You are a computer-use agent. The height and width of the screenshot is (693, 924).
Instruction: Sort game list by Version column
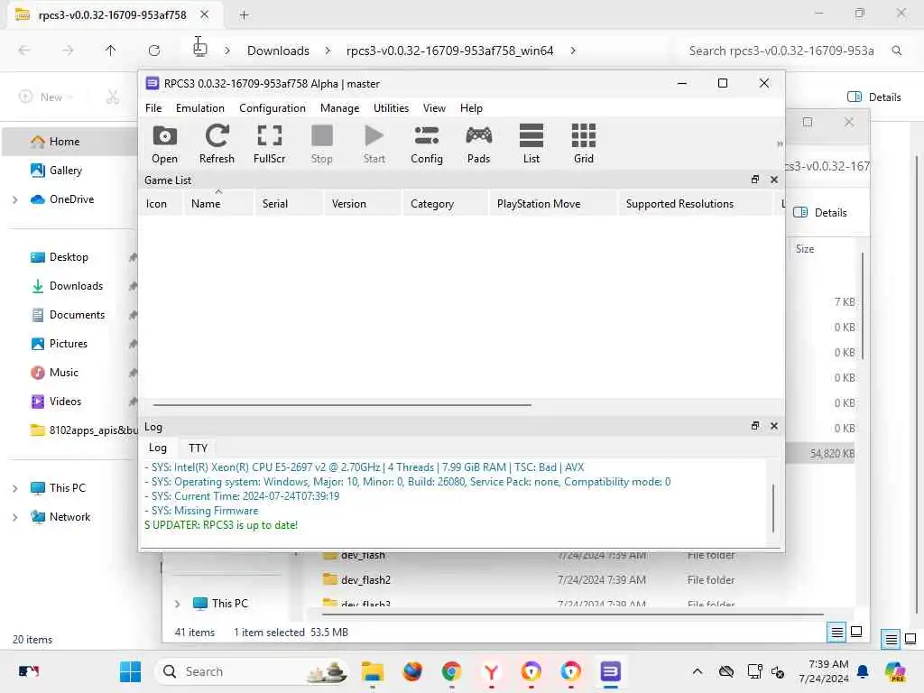coord(363,203)
